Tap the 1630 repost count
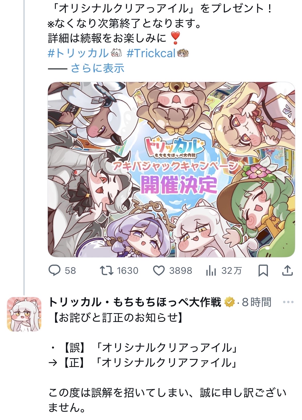This screenshot has width=302, height=420. tap(128, 271)
